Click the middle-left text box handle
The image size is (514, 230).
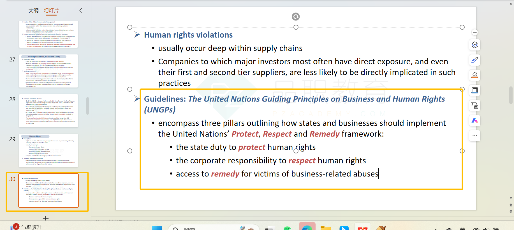(130, 89)
